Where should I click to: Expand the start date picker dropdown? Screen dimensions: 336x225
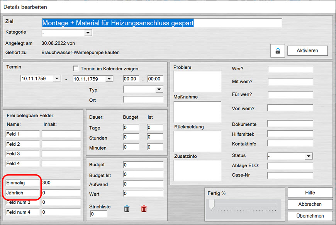click(x=57, y=78)
